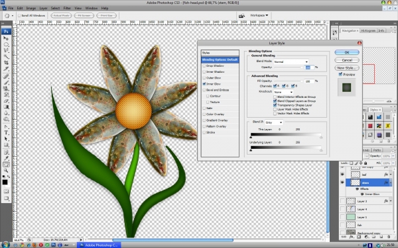Click Cancel in Layer Style dialog
The width and height of the screenshot is (398, 248).
(347, 60)
